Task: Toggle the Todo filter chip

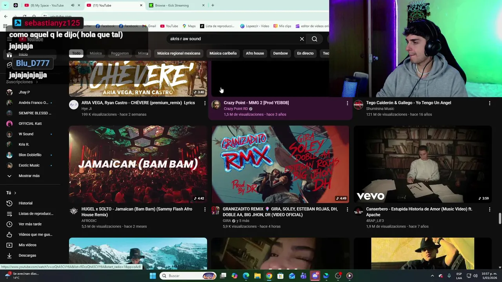Action: point(76,53)
